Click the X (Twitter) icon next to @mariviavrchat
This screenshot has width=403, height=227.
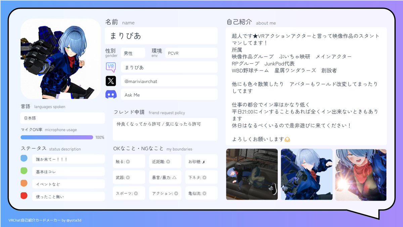[x=111, y=81]
